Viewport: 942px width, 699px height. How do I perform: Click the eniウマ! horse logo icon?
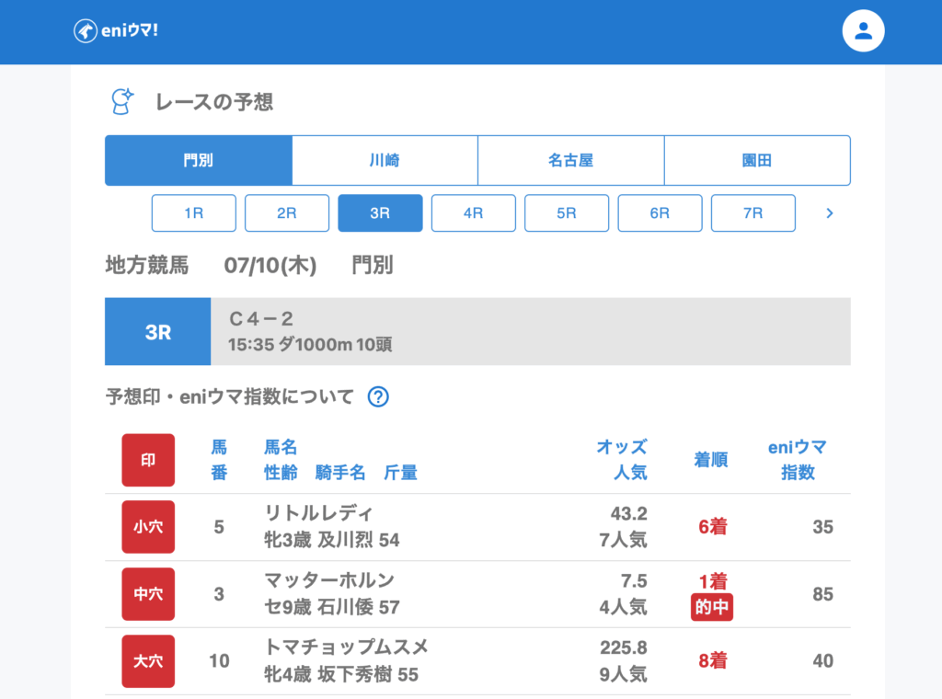(x=86, y=31)
